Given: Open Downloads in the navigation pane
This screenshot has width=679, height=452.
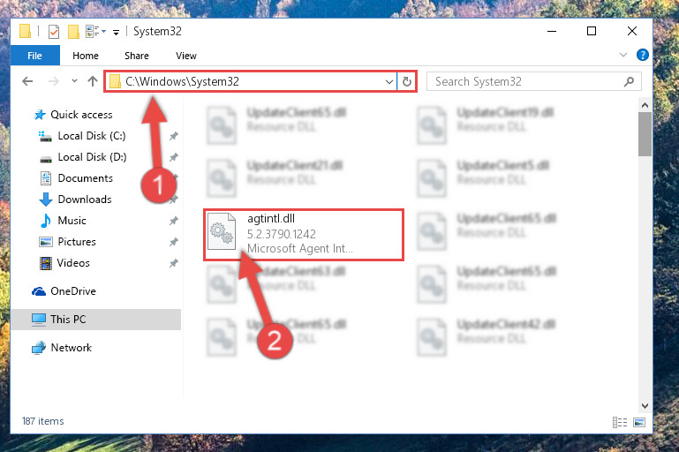Looking at the screenshot, I should tap(85, 200).
